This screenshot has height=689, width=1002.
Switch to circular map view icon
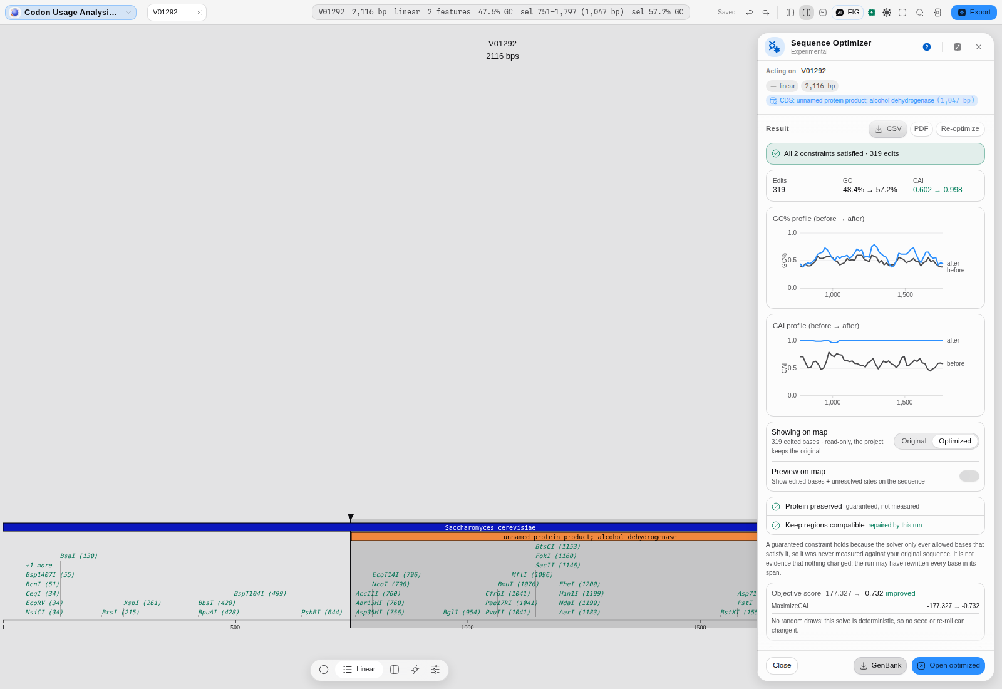tap(324, 670)
